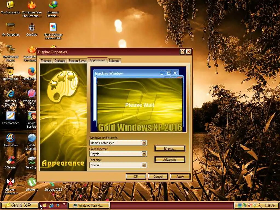The width and height of the screenshot is (280, 210).
Task: Click the Safely Remove Hardware tray icon
Action: tap(244, 206)
